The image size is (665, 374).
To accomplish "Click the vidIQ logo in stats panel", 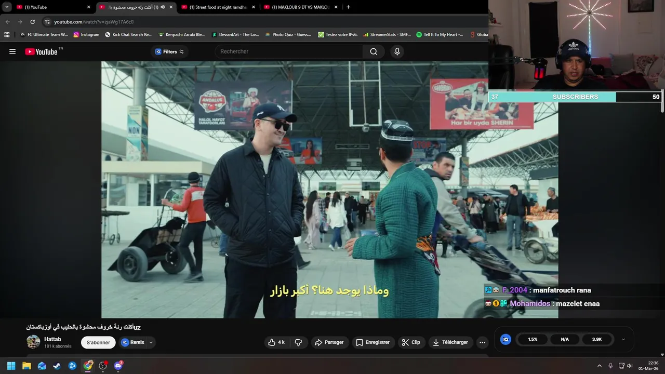I will 506,339.
